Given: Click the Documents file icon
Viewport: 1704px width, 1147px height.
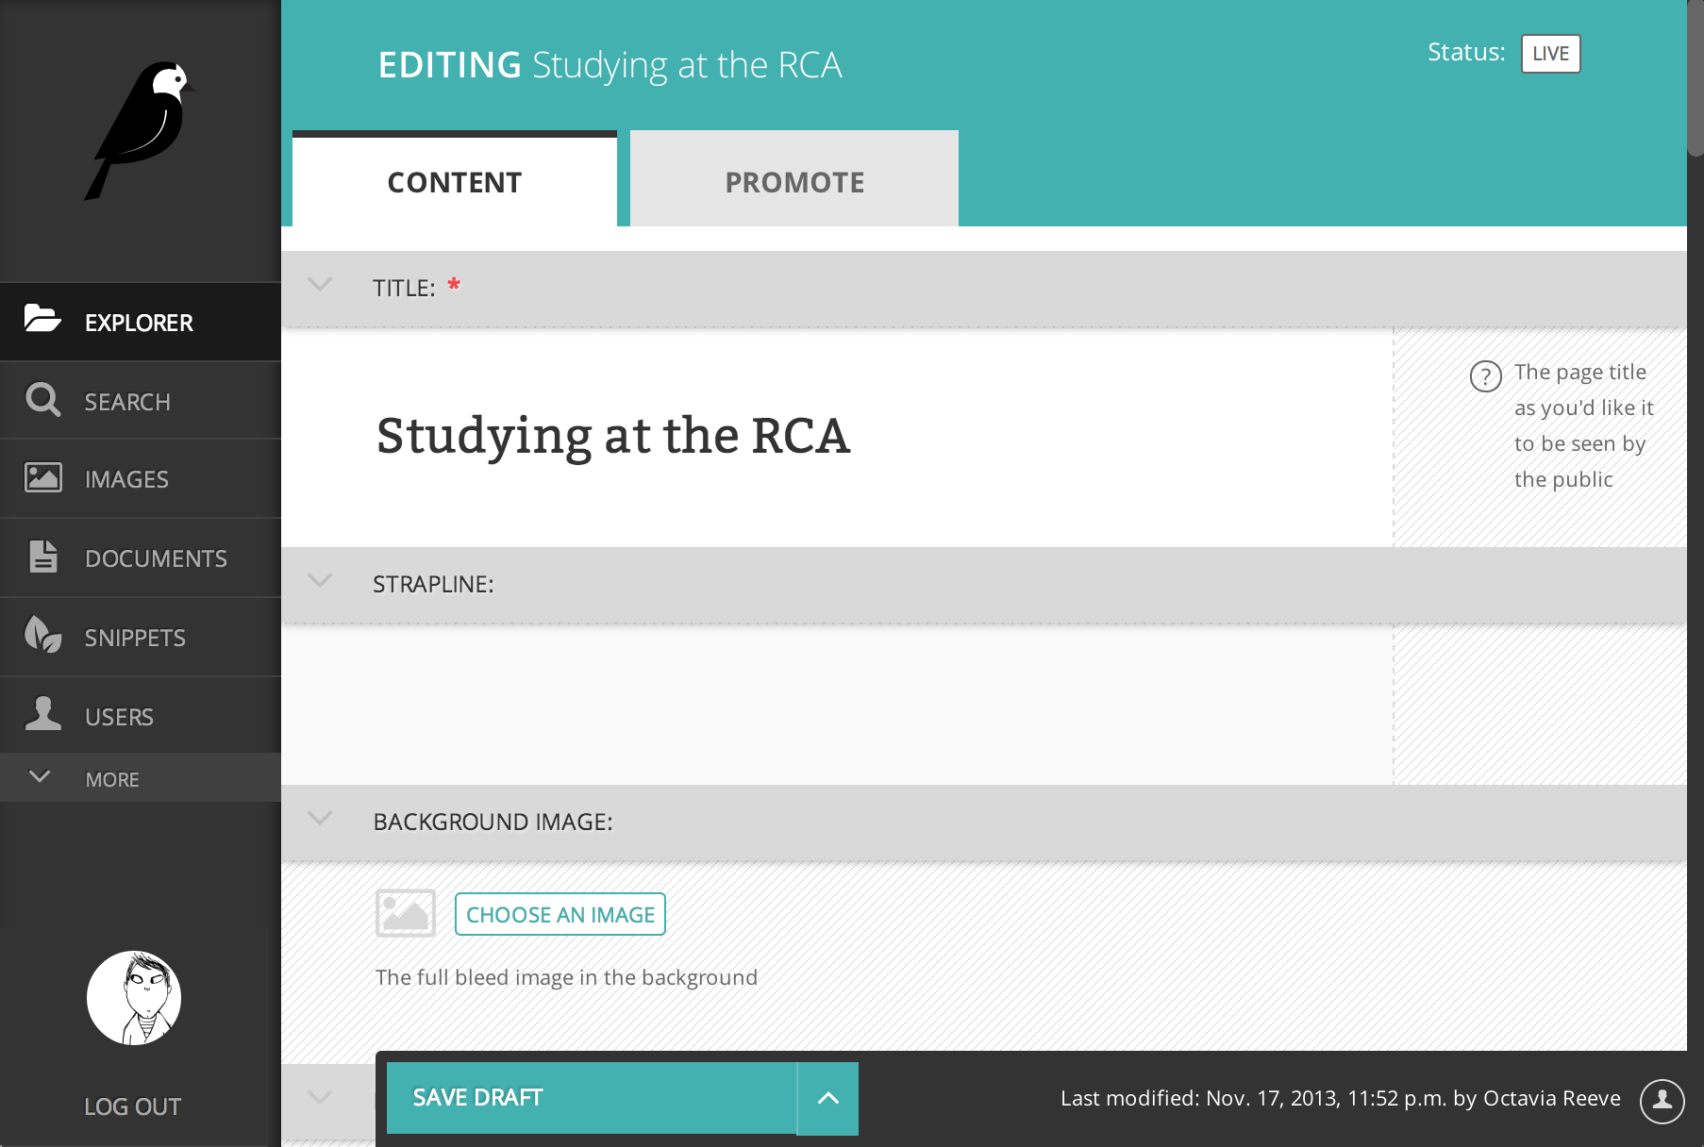Looking at the screenshot, I should point(42,557).
